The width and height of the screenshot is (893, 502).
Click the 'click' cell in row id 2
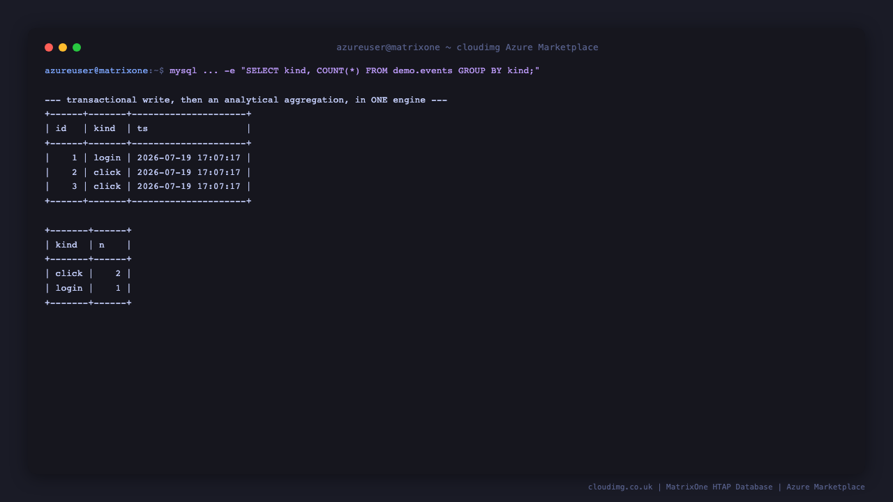[x=107, y=172]
